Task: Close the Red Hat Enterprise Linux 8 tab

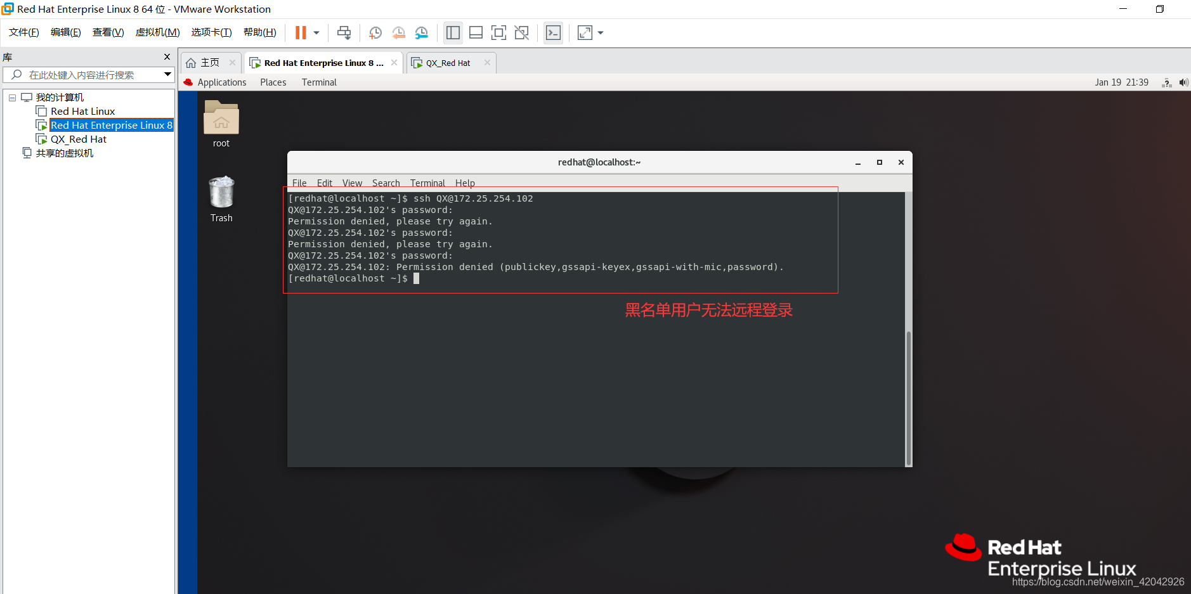Action: point(394,63)
